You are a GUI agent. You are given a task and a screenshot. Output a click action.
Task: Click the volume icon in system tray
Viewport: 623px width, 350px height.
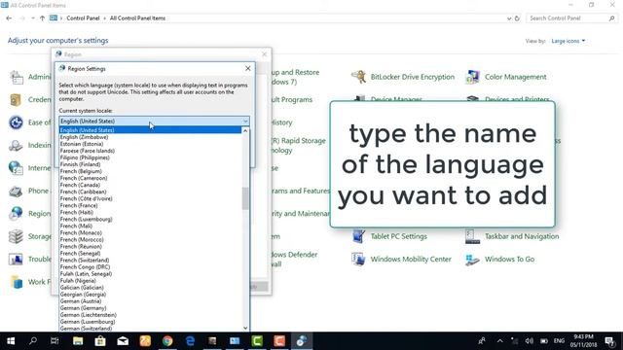tap(530, 341)
